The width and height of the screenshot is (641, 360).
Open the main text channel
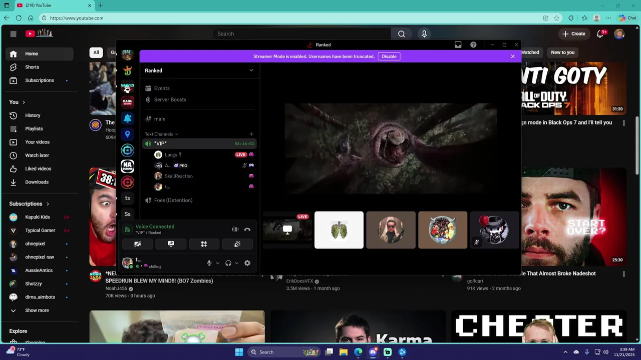[x=199, y=119]
